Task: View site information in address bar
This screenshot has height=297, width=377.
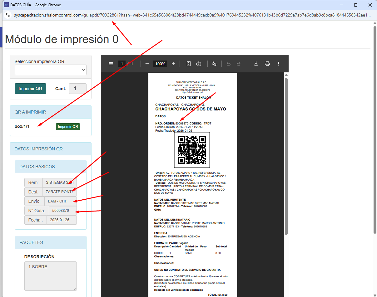Action: (x=8, y=15)
